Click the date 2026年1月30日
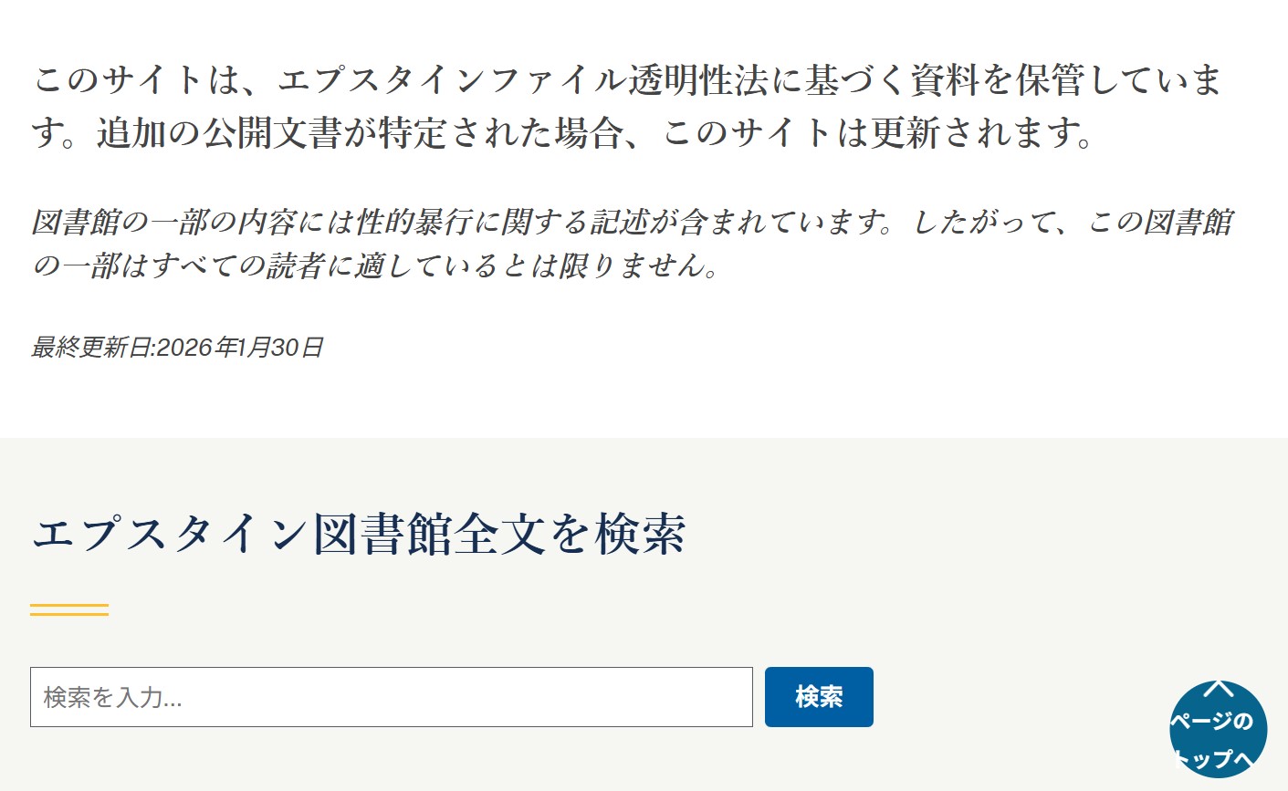Screen dimensions: 1288x791 [x=240, y=348]
